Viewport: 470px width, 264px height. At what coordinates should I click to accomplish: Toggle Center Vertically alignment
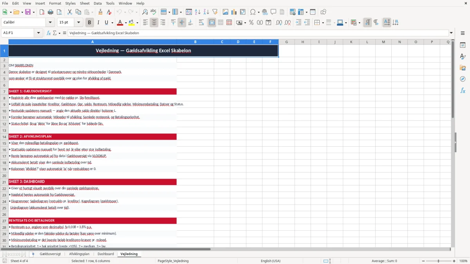[x=182, y=23]
